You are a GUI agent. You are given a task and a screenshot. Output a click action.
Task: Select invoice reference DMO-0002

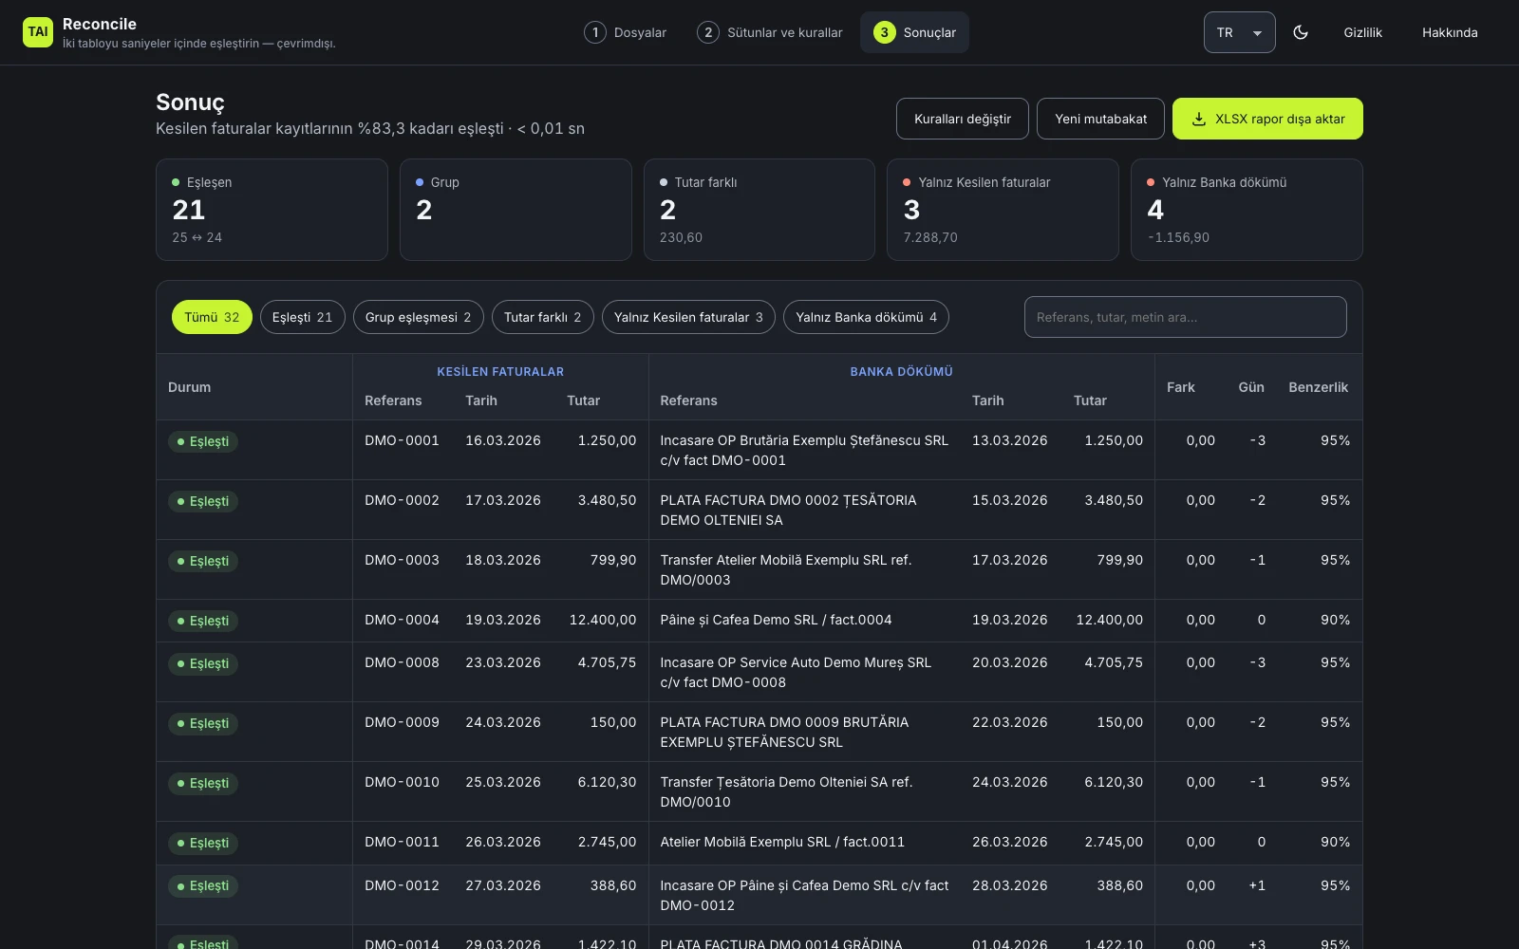point(402,500)
